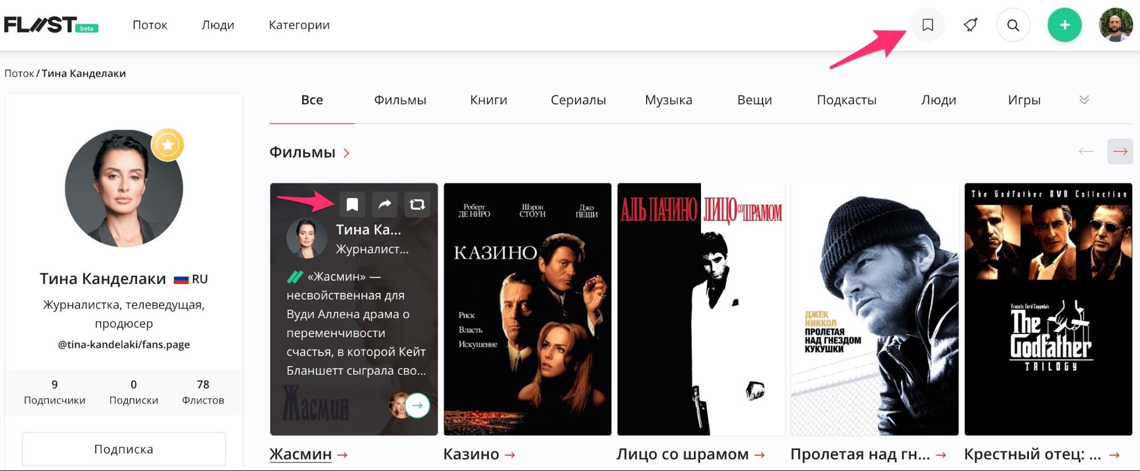Open Жасмин card with green arrow button
This screenshot has height=471, width=1140.
coord(417,405)
